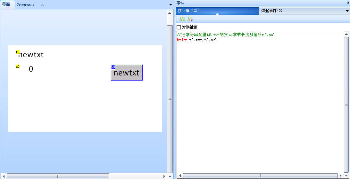Image resolution: width=350 pixels, height=179 pixels.
Task: Switch to the 弹起事件(0) tab
Action: [x=301, y=11]
